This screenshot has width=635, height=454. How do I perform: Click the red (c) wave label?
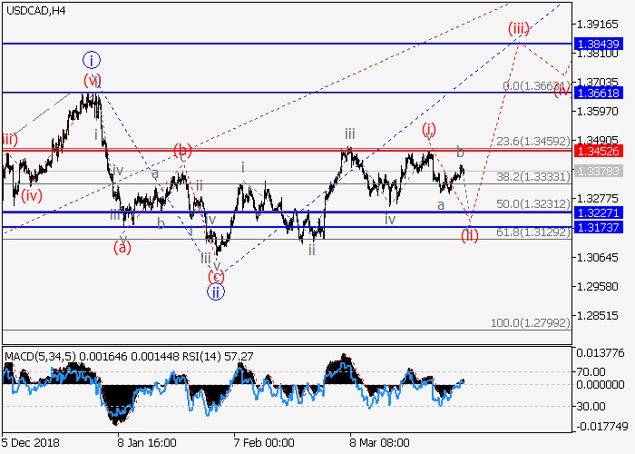click(x=216, y=275)
